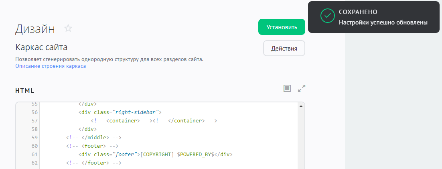This screenshot has width=442, height=169.
Task: Click the Настройки успешно обновлены message
Action: (x=383, y=22)
